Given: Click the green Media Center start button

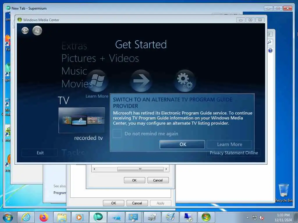Looking at the screenshot, I should (x=37, y=30).
